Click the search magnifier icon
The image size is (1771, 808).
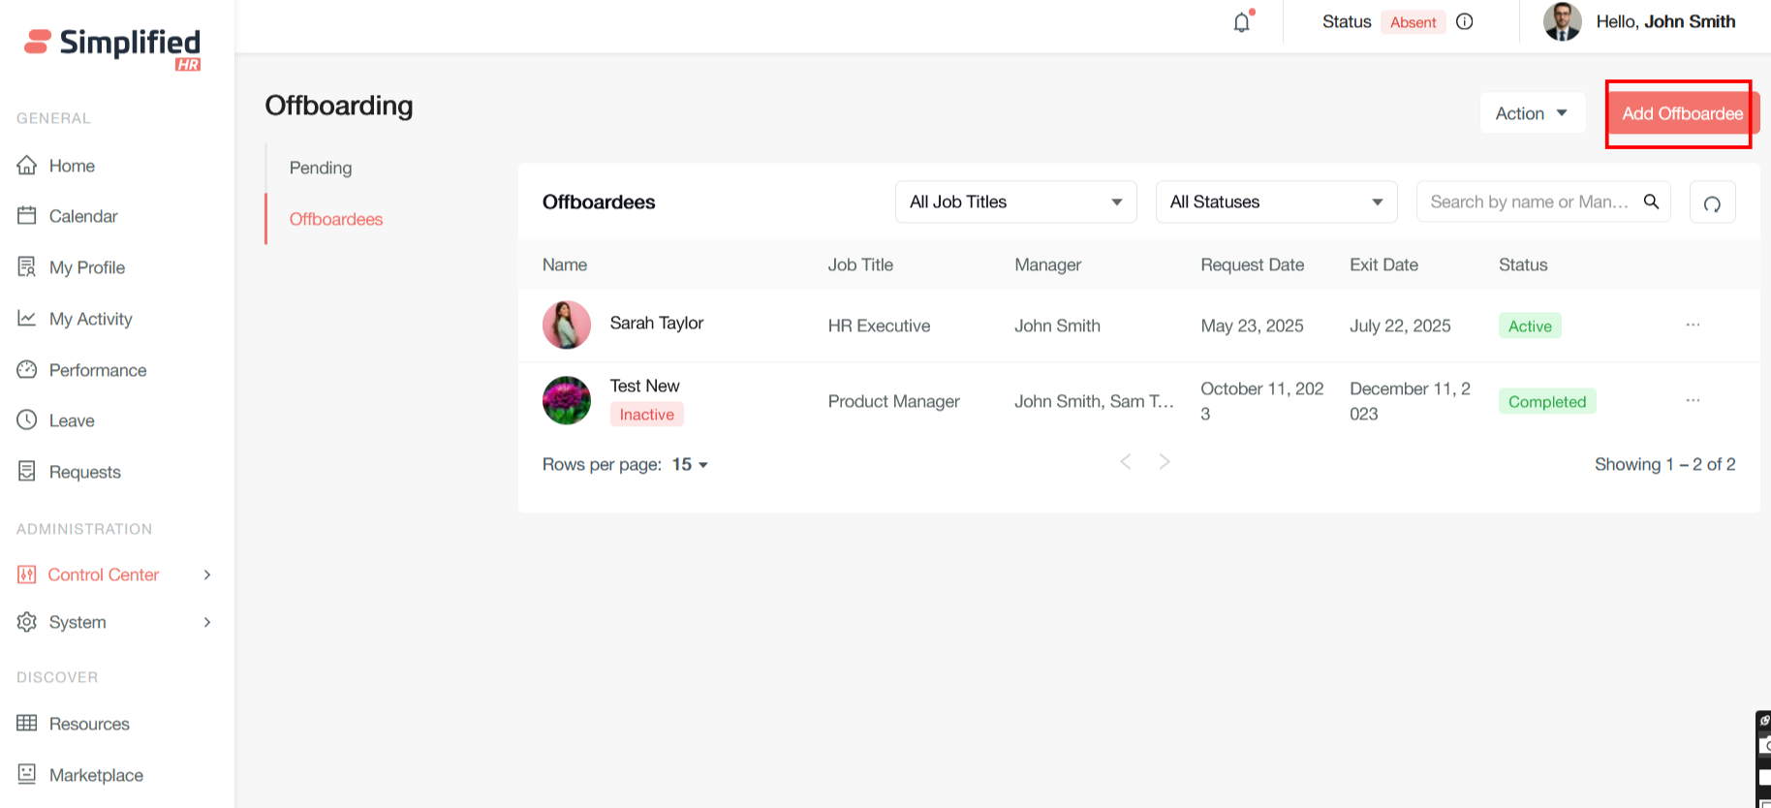tap(1652, 202)
